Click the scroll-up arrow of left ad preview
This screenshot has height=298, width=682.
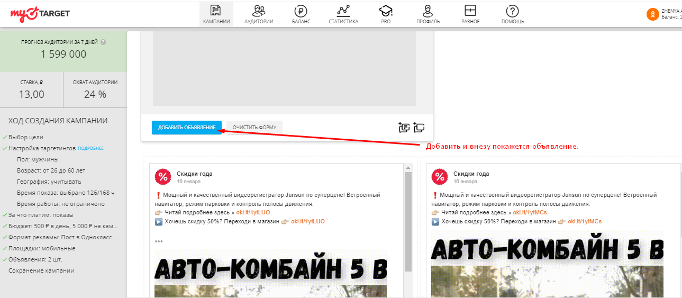point(407,168)
